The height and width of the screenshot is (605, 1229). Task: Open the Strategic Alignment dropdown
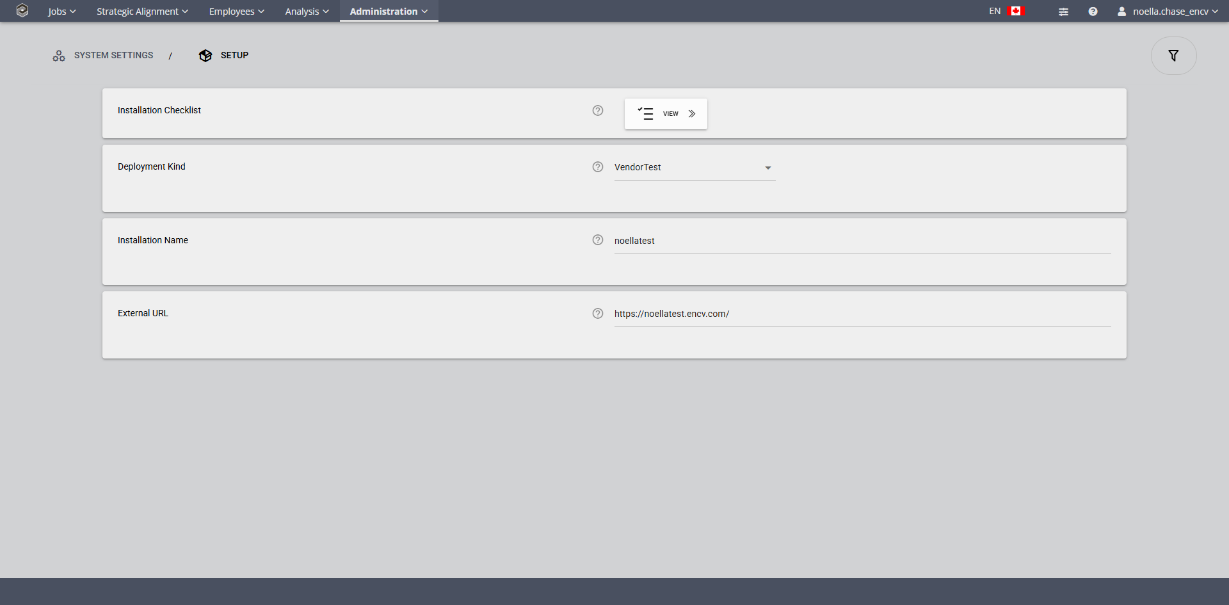[x=142, y=11]
